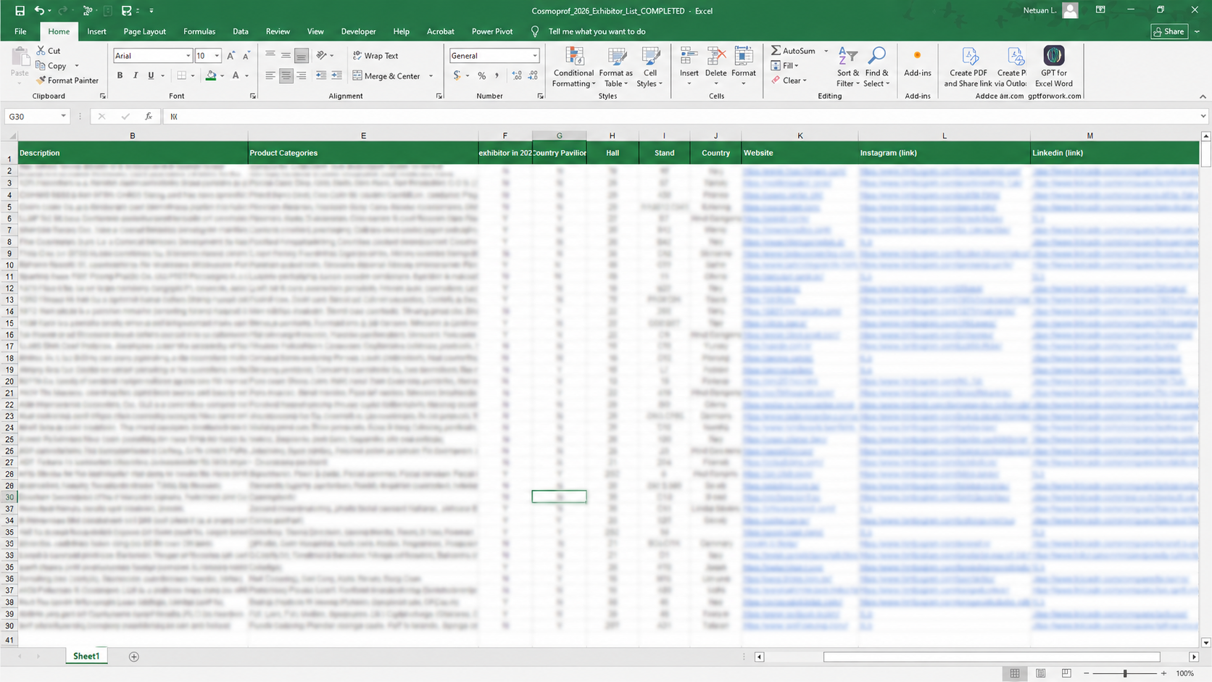Click the Save icon in the title bar

20,11
